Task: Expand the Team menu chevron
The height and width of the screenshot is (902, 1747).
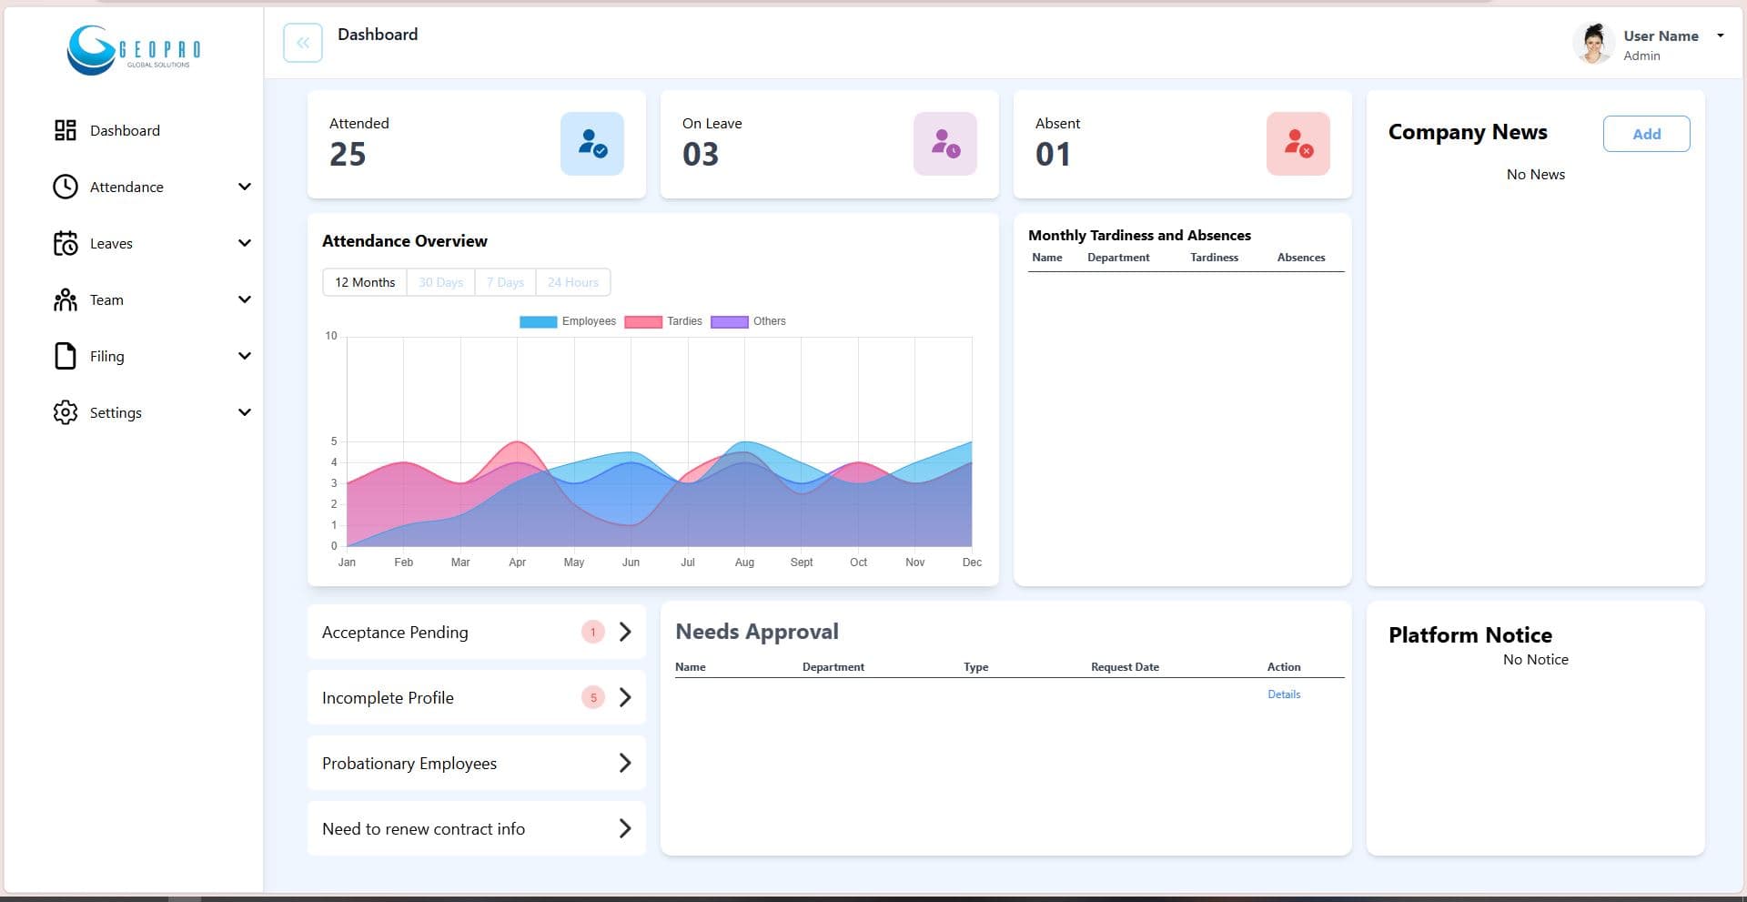Action: [244, 299]
